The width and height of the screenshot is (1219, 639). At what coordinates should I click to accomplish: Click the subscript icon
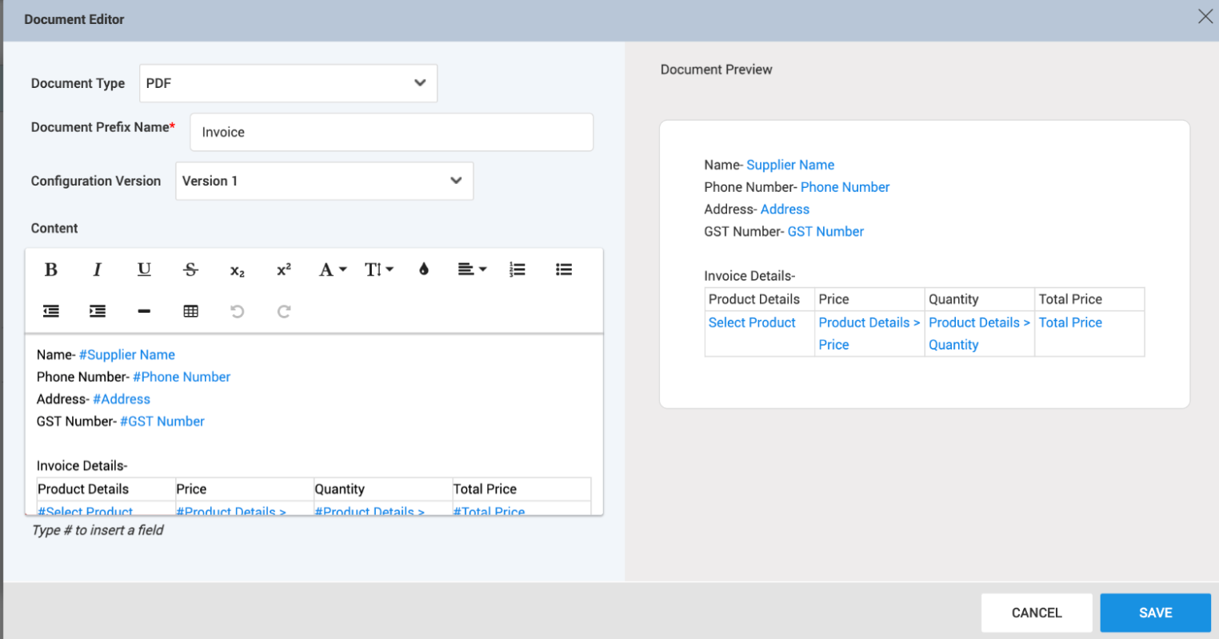(237, 270)
